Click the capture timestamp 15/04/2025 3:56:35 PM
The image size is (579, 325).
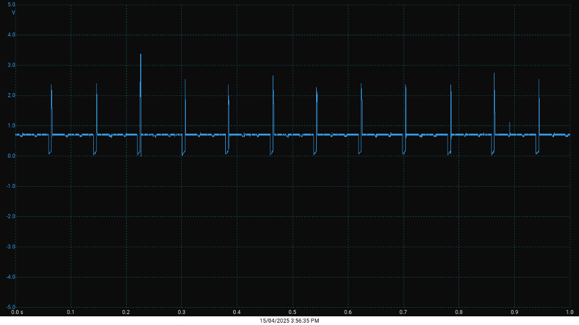coord(289,320)
